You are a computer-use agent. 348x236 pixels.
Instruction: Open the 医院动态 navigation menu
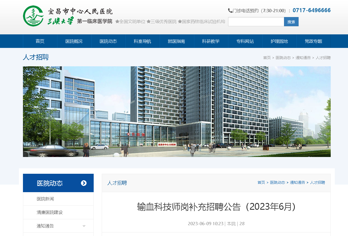tap(108, 41)
